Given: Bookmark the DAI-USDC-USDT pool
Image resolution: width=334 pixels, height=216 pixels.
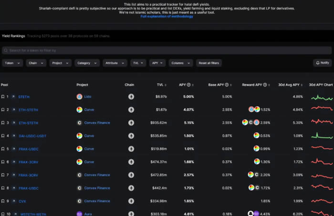Looking at the screenshot, I should pos(3,136).
